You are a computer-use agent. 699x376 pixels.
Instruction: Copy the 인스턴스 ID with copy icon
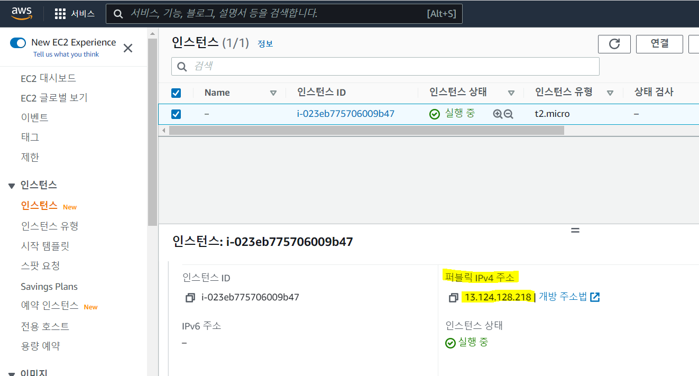190,298
